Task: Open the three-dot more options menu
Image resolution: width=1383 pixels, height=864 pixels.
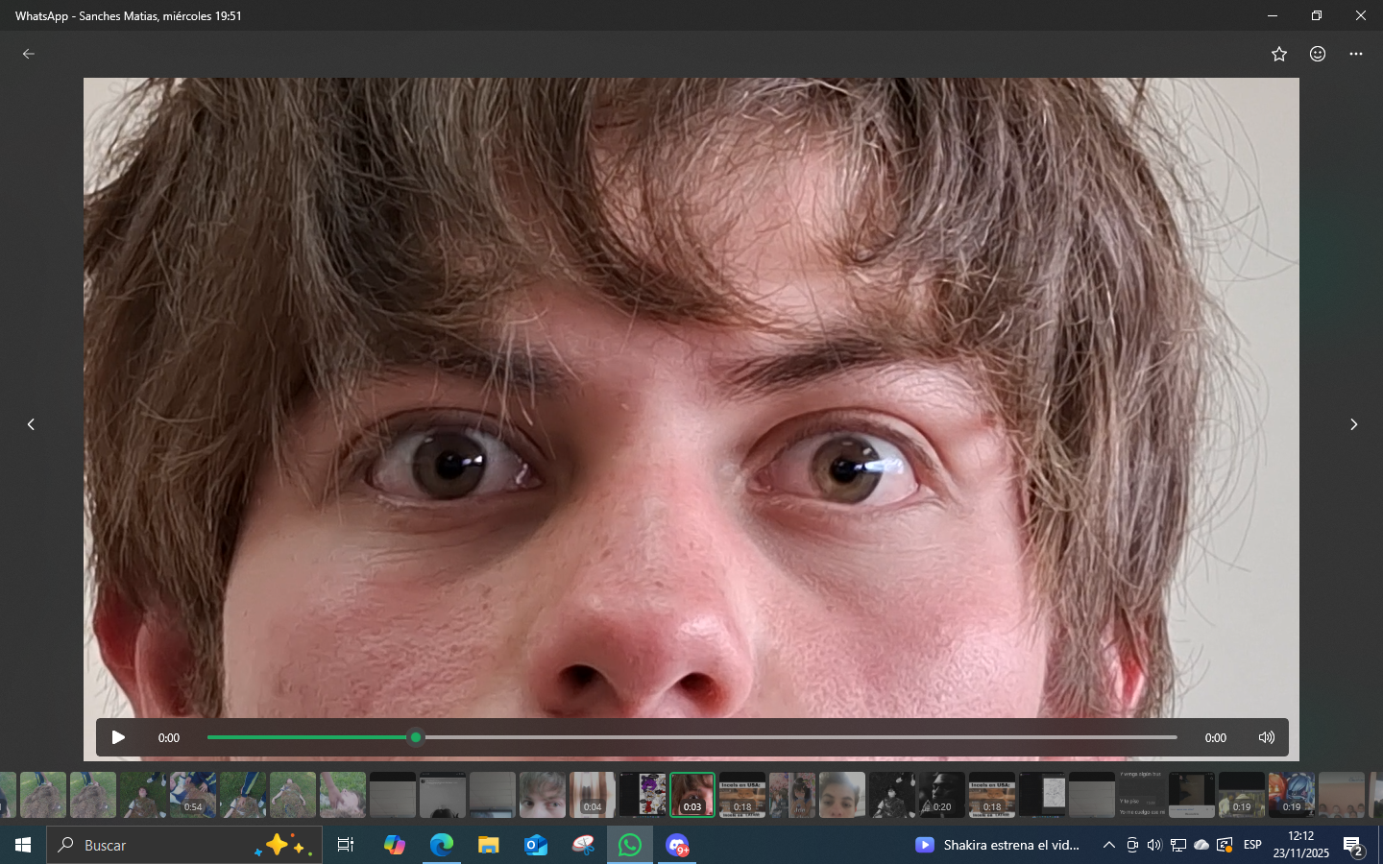Action: point(1356,54)
